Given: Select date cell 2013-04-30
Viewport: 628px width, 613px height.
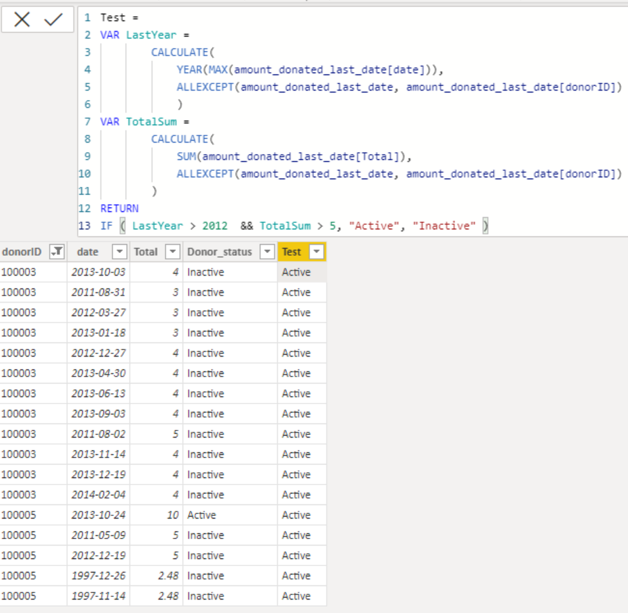Looking at the screenshot, I should pyautogui.click(x=98, y=373).
